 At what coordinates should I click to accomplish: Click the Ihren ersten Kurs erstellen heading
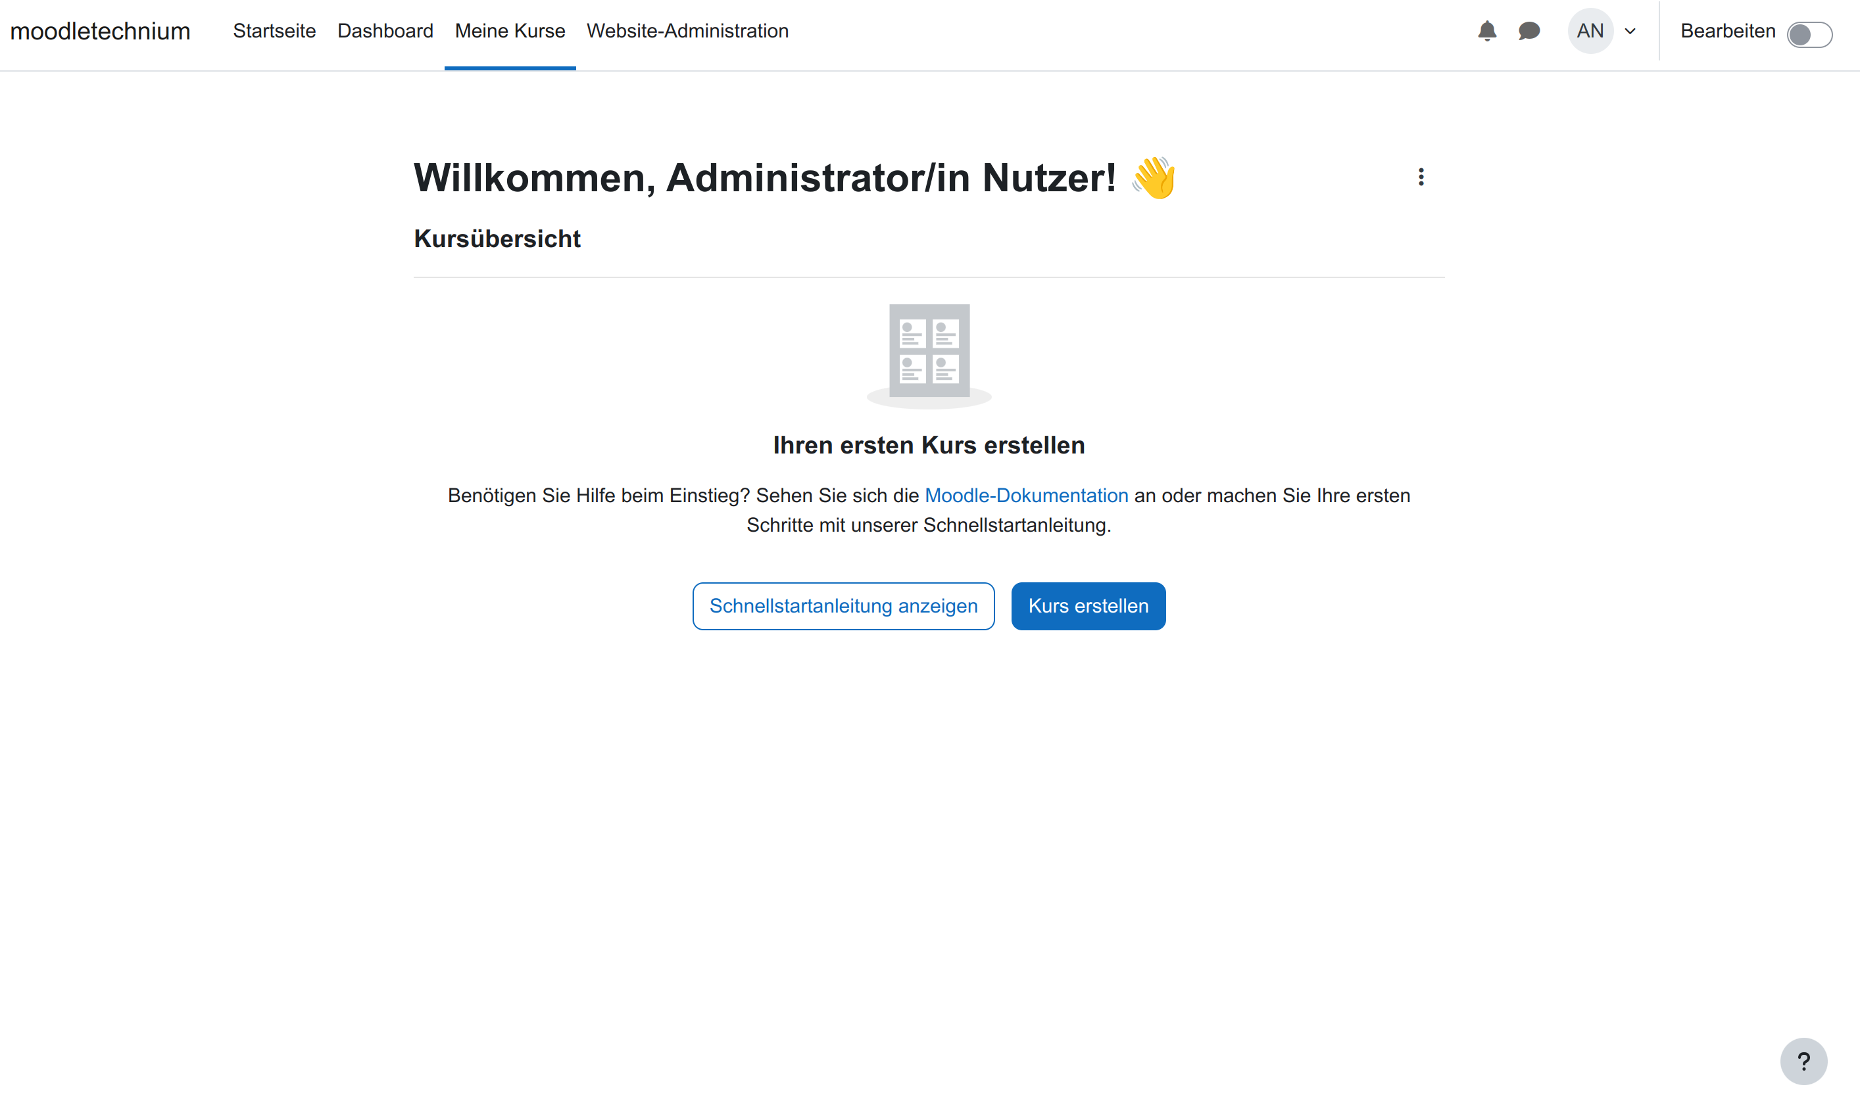tap(929, 445)
